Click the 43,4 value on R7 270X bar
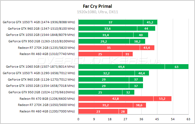Image resolution: width=195 pixels, height=124 pixels. [147, 48]
